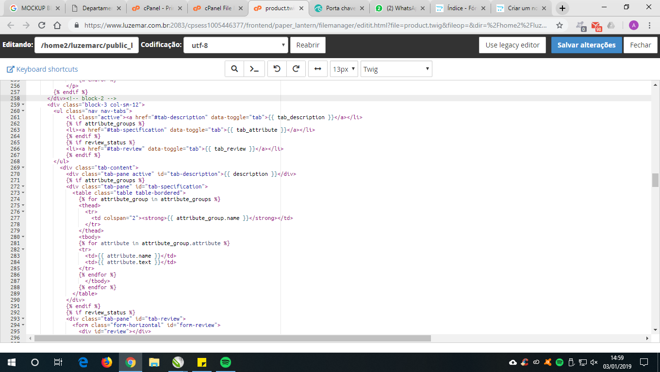Screen dimensions: 660x372
Task: Open CorelDRAW from the taskbar
Action: point(178,362)
